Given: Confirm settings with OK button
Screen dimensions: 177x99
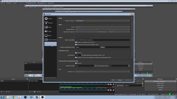Looking at the screenshot, I should [x=113, y=80].
